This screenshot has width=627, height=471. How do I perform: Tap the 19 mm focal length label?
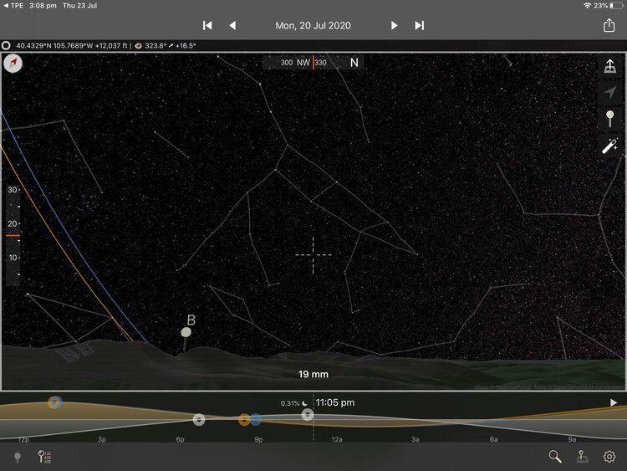click(x=313, y=375)
